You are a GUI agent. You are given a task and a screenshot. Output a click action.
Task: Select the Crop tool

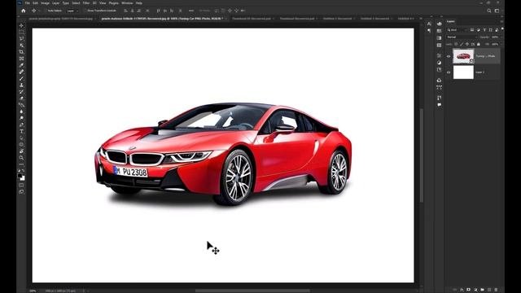point(22,52)
